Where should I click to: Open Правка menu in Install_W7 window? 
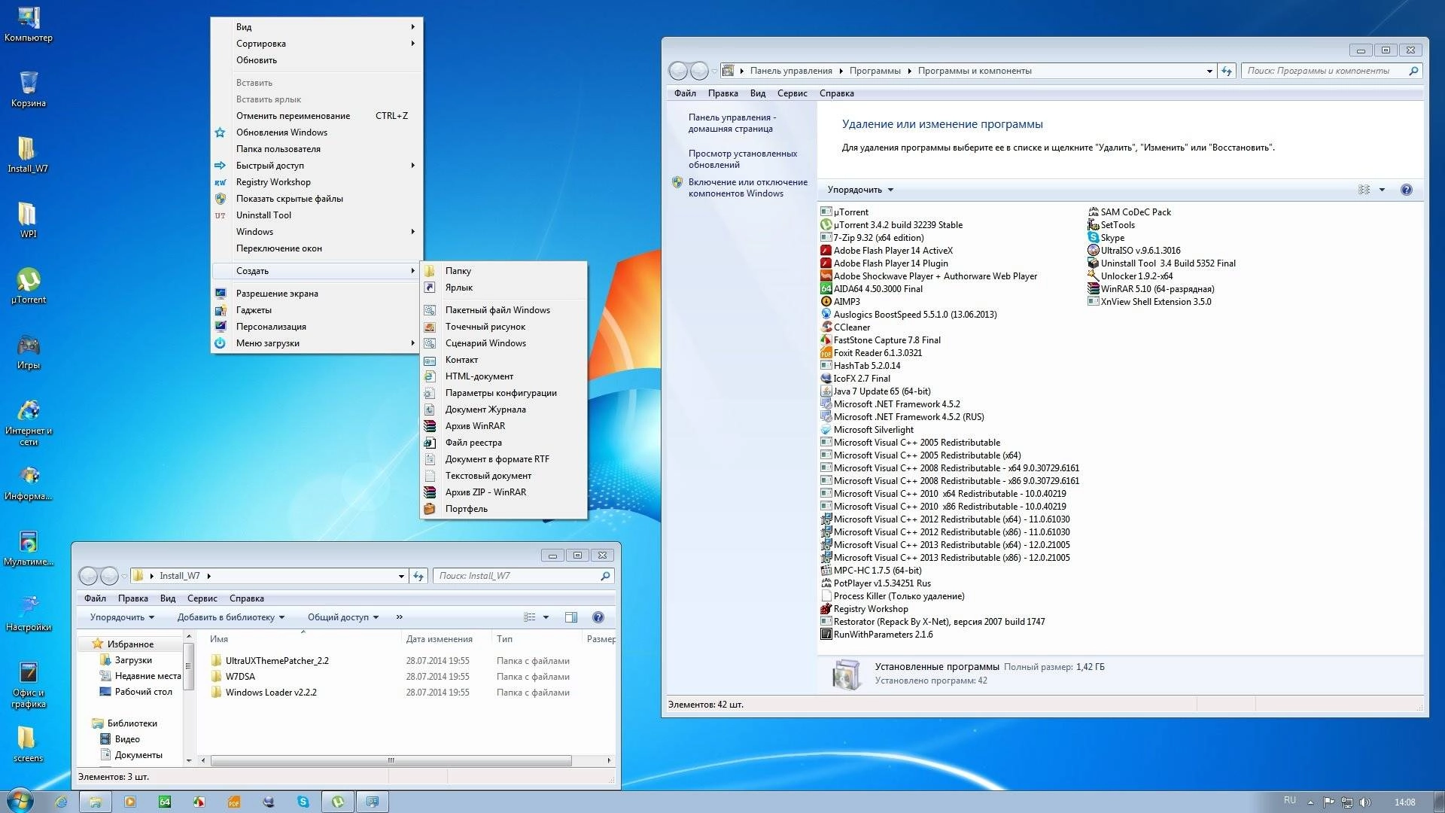132,598
